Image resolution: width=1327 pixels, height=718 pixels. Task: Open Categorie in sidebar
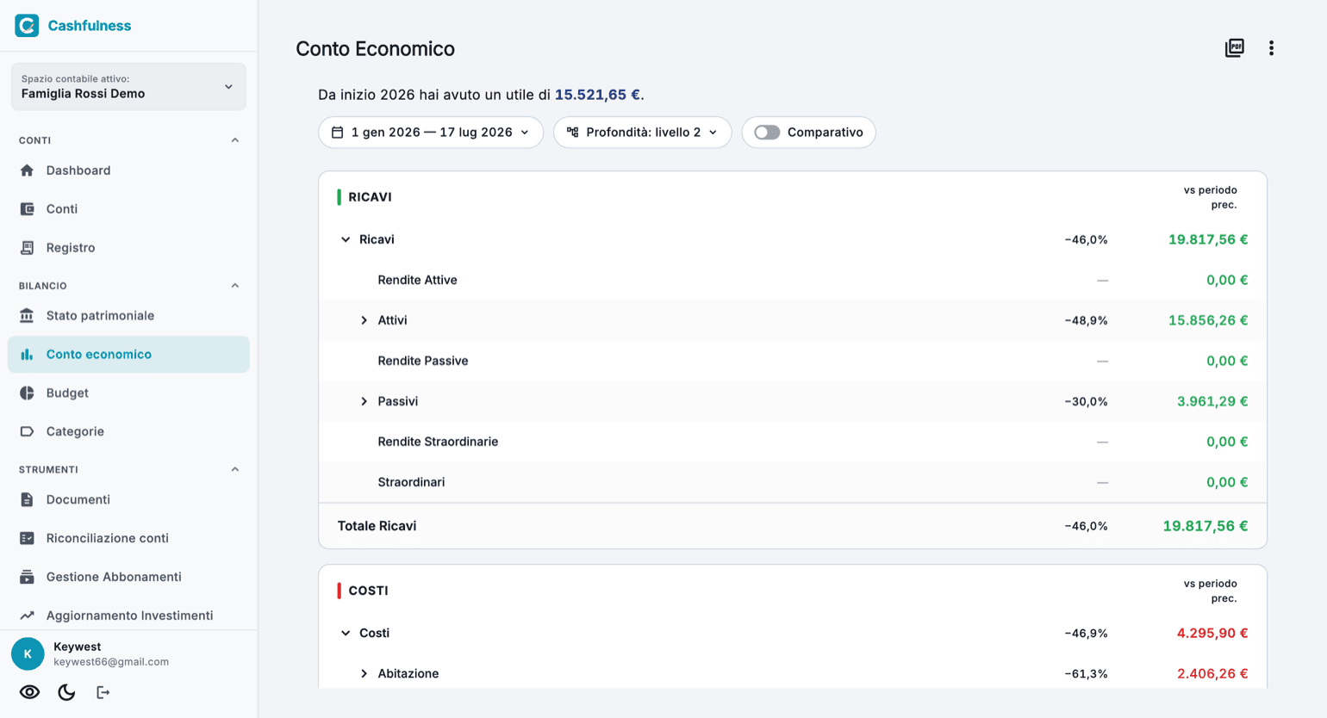point(128,431)
